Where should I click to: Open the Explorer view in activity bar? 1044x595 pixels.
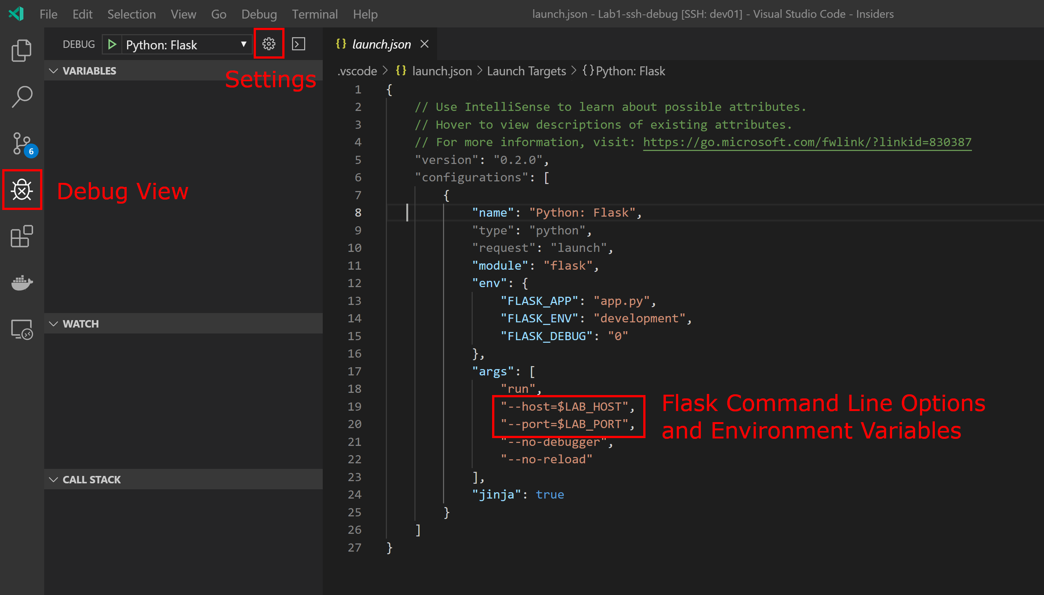[x=21, y=50]
